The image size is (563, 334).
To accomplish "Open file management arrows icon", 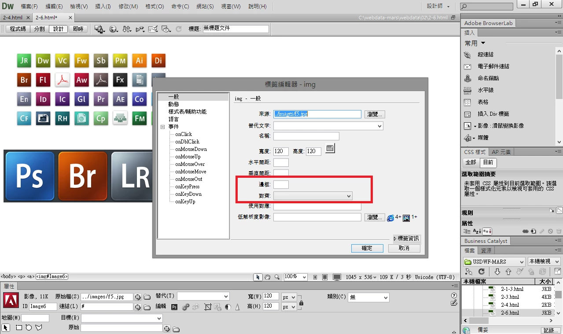I will click(127, 29).
